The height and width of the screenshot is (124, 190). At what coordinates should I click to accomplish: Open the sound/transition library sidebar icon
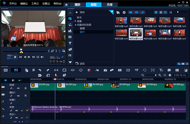[x=70, y=25]
